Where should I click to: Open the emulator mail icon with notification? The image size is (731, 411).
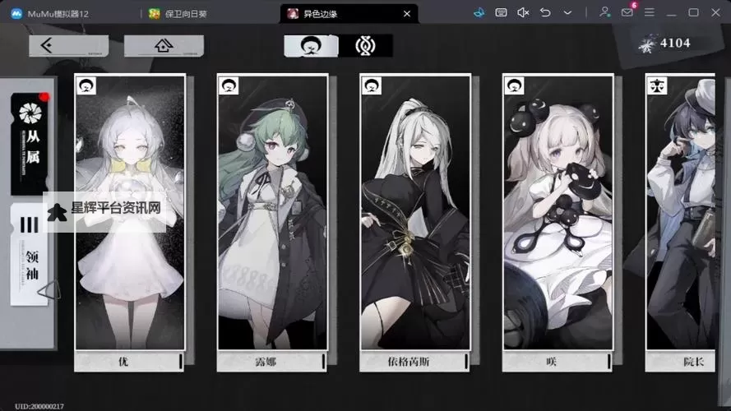[627, 12]
